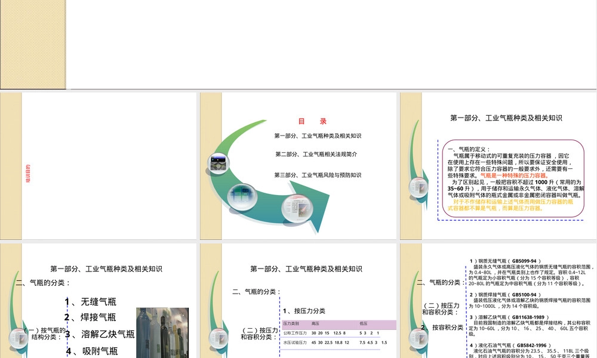The width and height of the screenshot is (597, 358).
Task: Click red sentence 气瓶是一种特殊的压力容器
Action: tap(515, 175)
